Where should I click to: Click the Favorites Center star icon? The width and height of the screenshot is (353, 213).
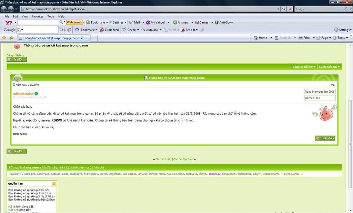click(4, 38)
